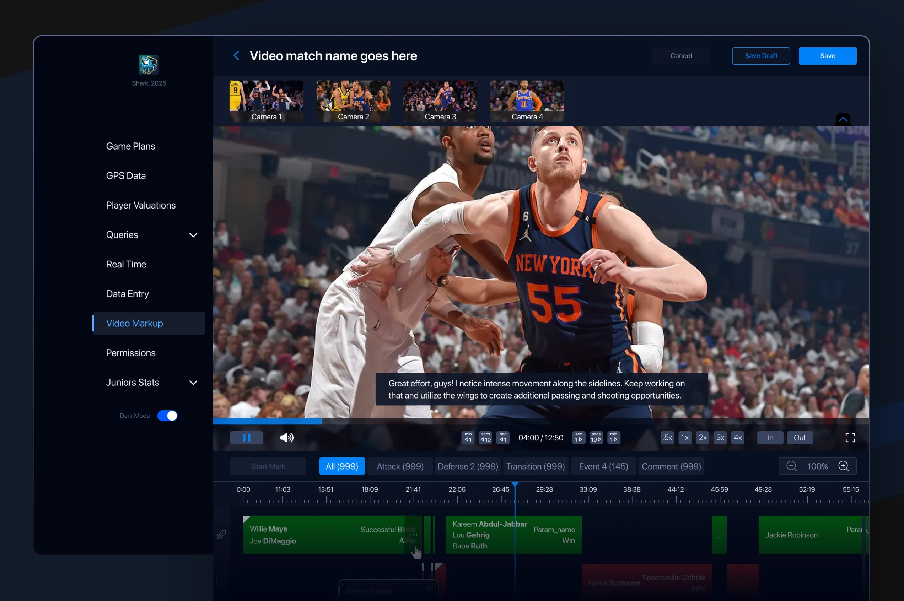This screenshot has width=904, height=601.
Task: Go back using the left arrow icon
Action: pos(236,56)
